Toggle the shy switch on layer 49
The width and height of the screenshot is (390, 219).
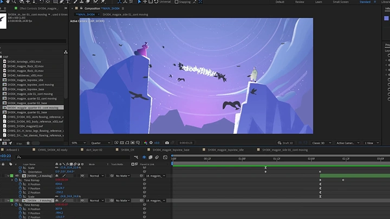57,176
